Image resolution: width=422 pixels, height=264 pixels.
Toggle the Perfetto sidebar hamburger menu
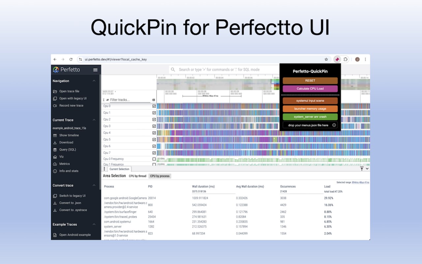(x=95, y=70)
